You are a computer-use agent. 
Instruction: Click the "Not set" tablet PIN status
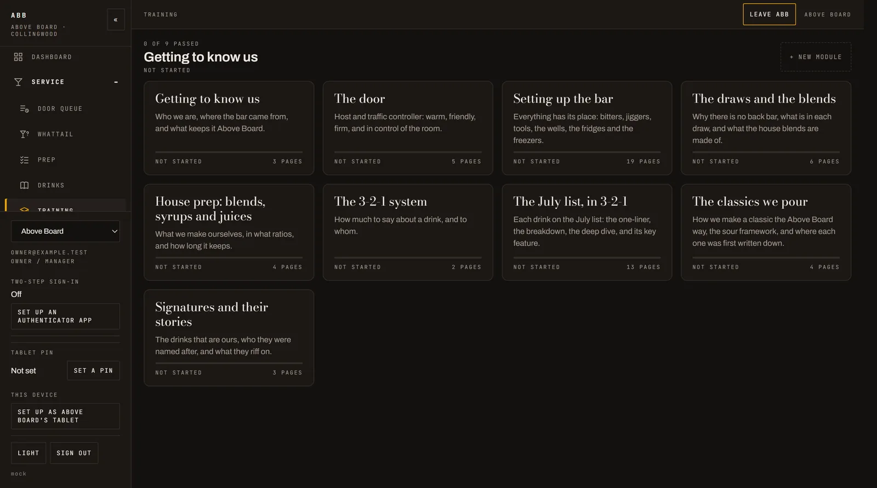pyautogui.click(x=24, y=371)
